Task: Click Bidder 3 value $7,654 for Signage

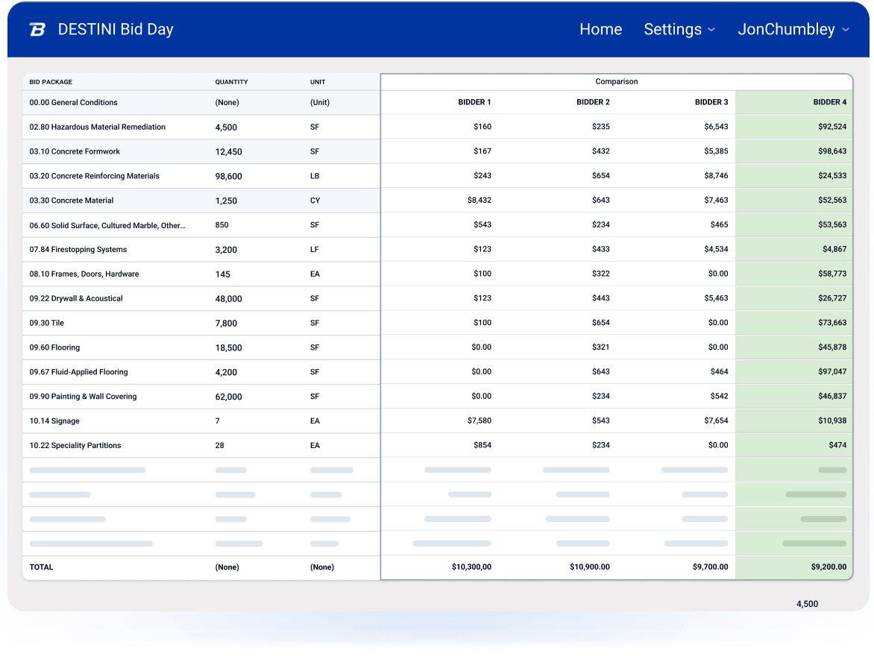Action: (x=716, y=420)
